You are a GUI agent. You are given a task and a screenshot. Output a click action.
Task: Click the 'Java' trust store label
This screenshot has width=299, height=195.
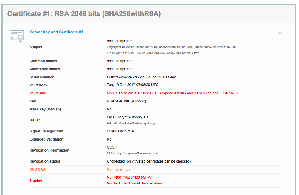point(145,183)
